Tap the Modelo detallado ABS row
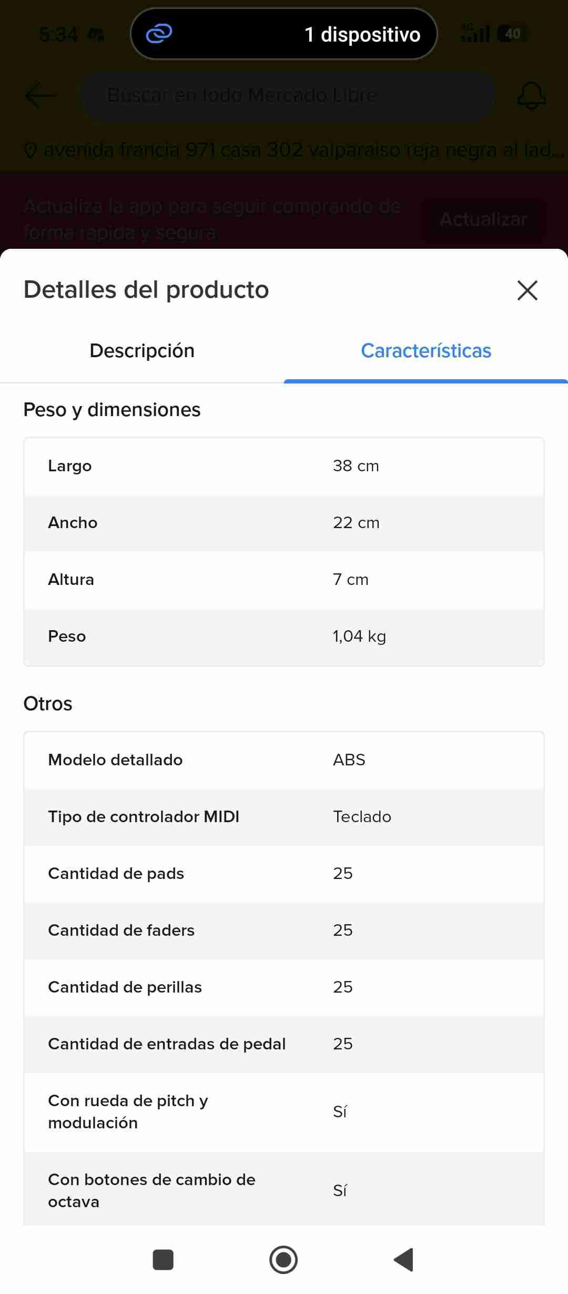Screen dimensions: 568x1294 [x=284, y=760]
